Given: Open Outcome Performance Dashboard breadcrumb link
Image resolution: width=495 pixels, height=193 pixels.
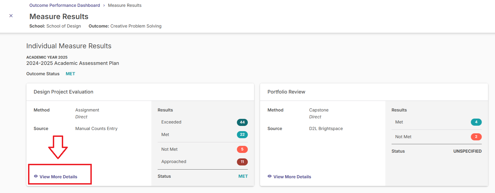Looking at the screenshot, I should [x=65, y=5].
